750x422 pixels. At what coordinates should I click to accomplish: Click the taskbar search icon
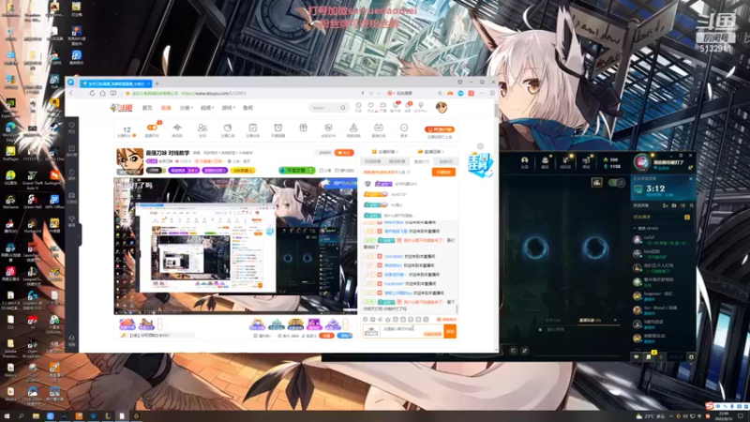click(x=21, y=416)
